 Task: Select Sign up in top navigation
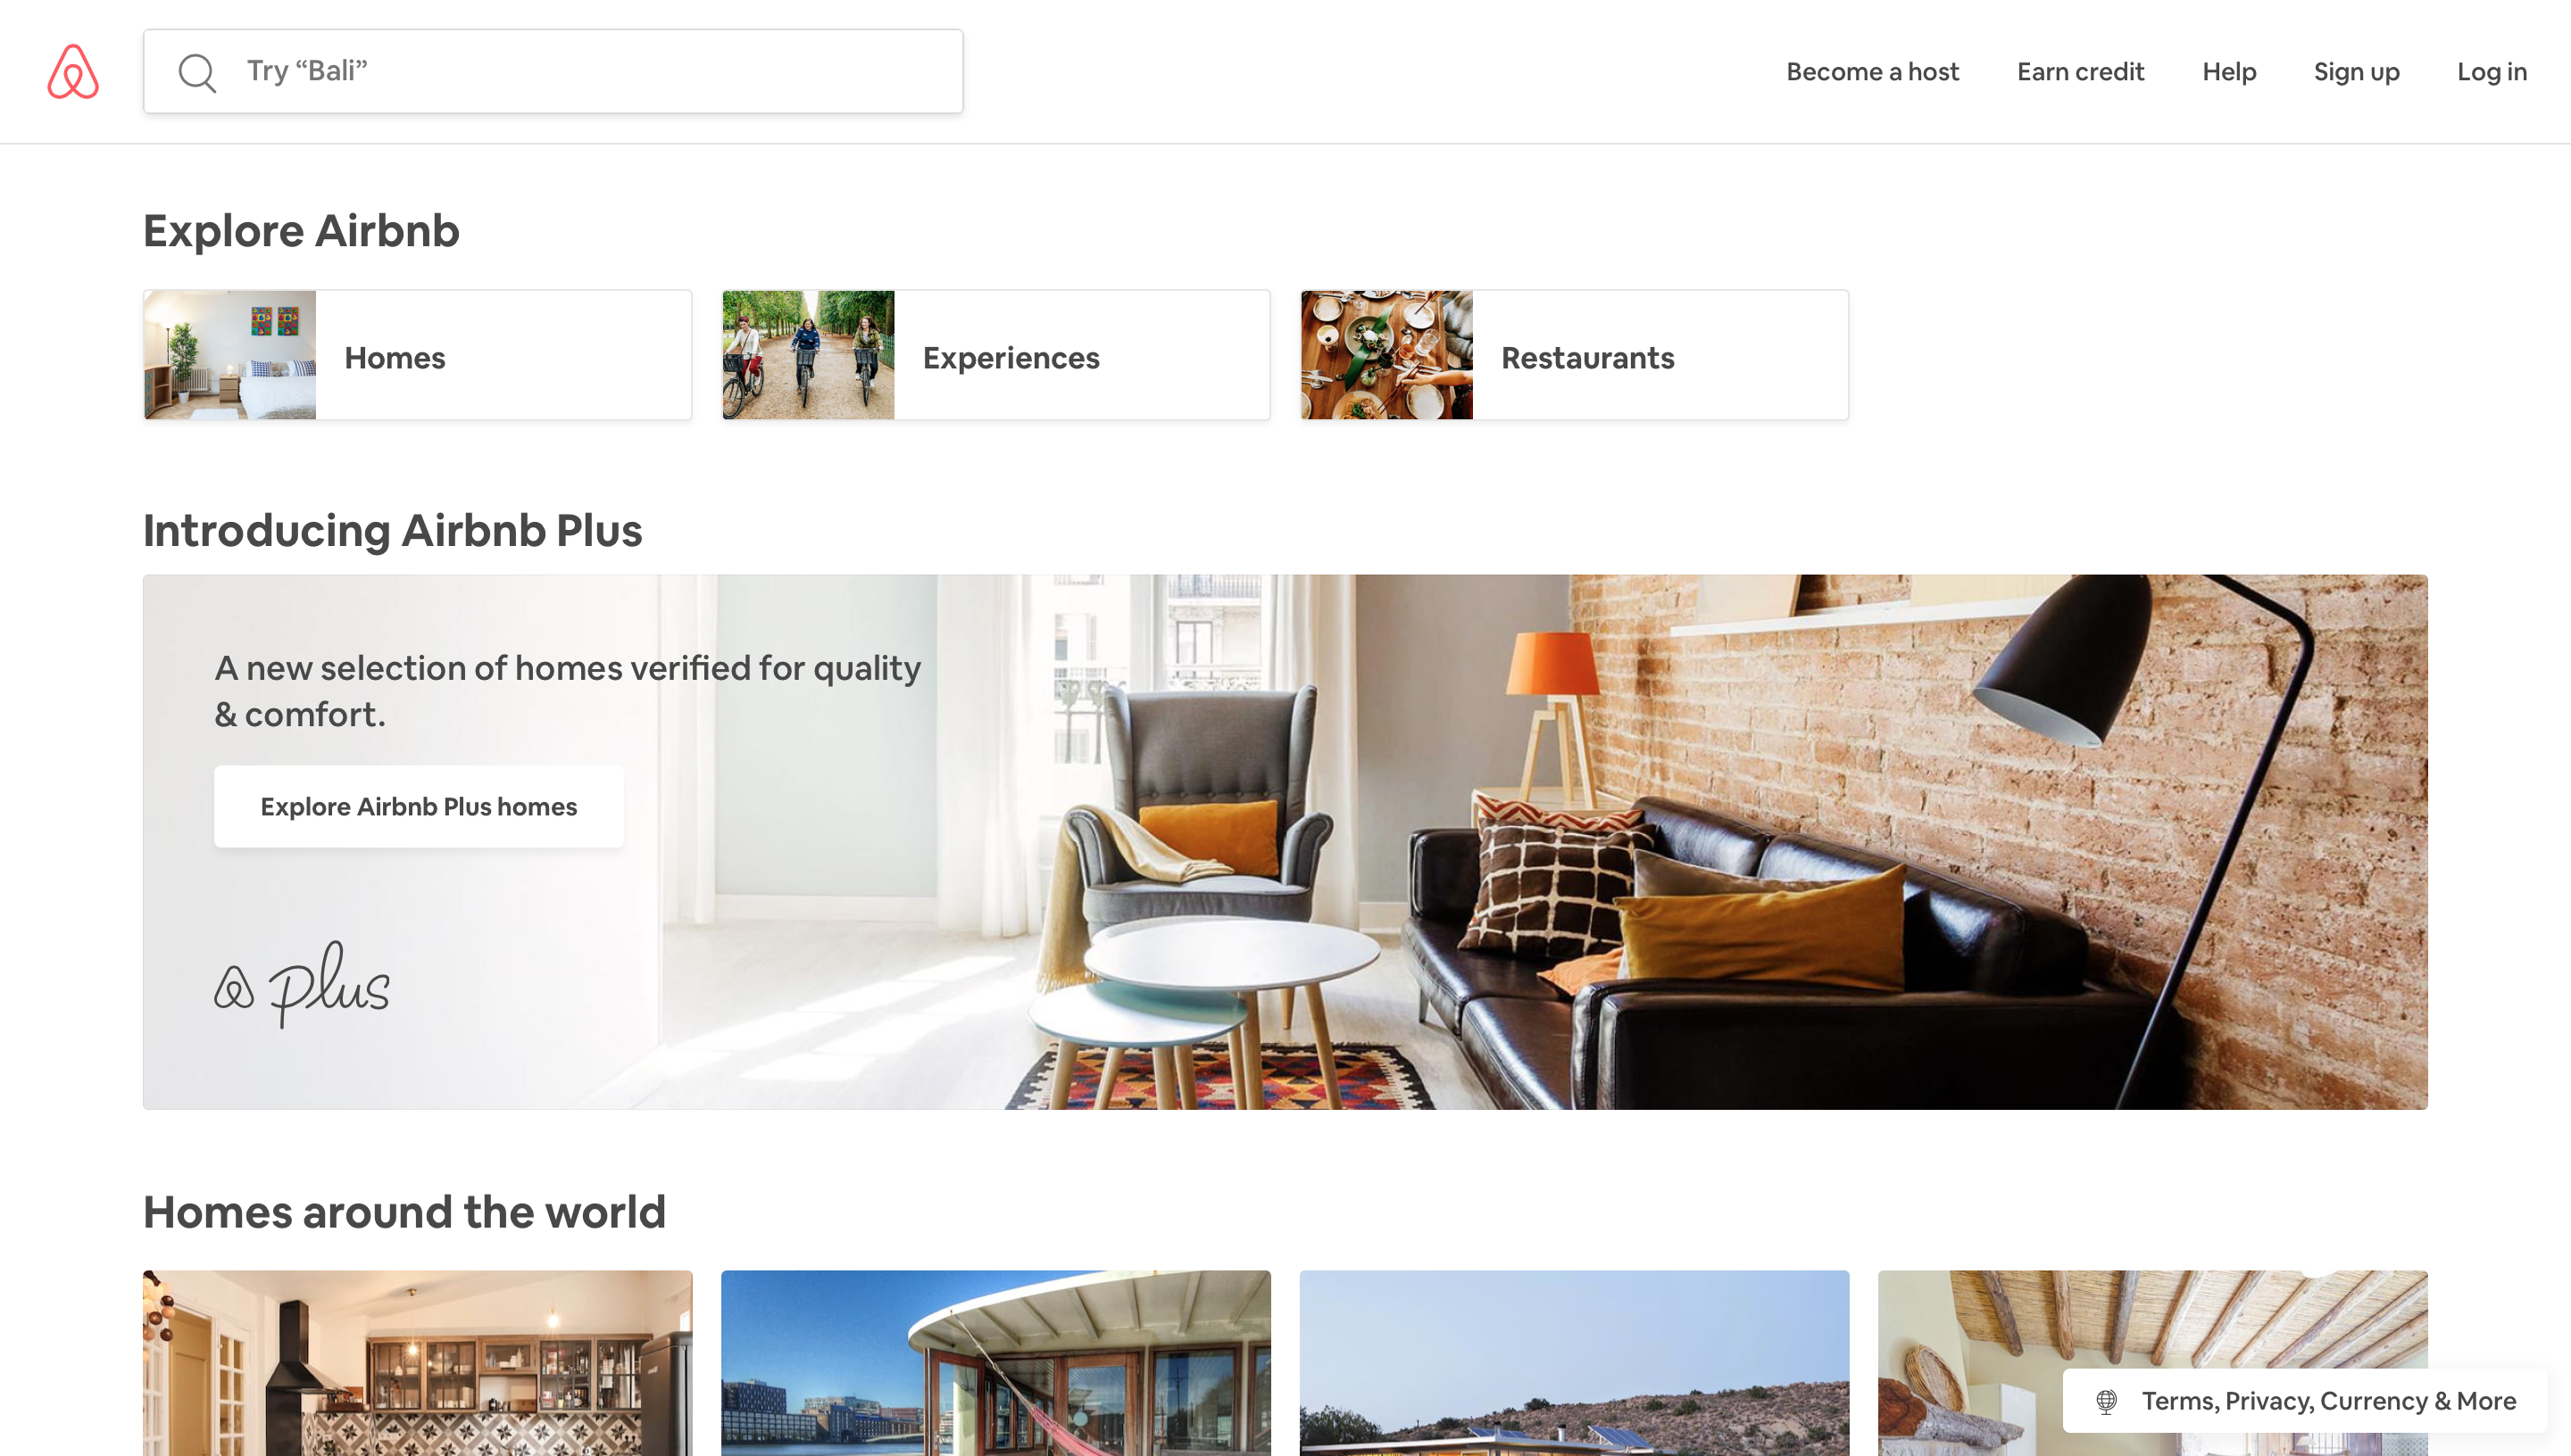coord(2356,72)
